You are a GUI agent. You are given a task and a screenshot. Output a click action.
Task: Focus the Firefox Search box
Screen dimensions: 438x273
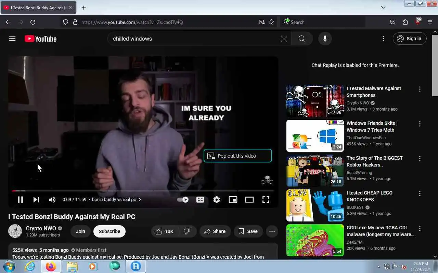[322, 22]
